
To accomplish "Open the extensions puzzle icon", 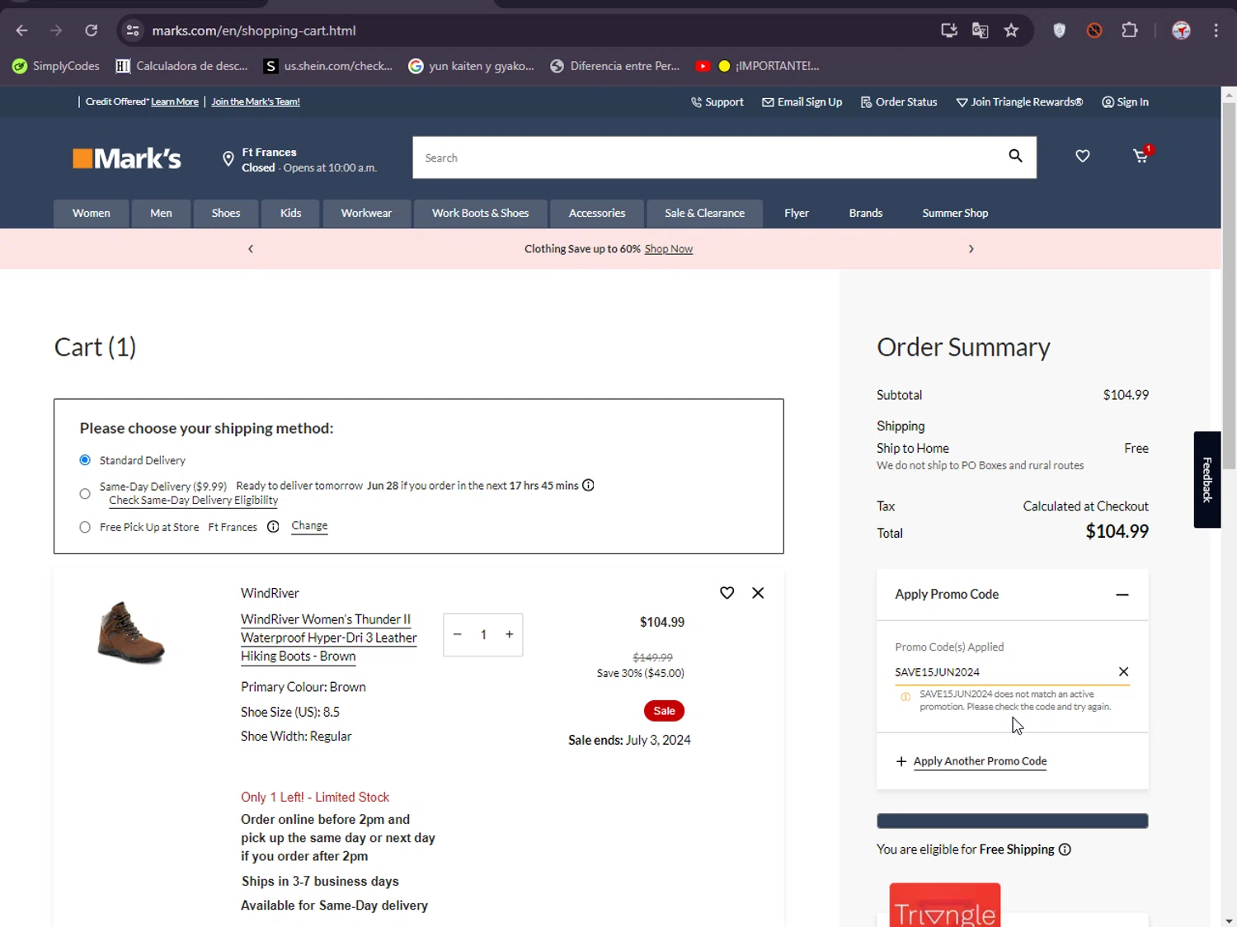I will tap(1130, 31).
